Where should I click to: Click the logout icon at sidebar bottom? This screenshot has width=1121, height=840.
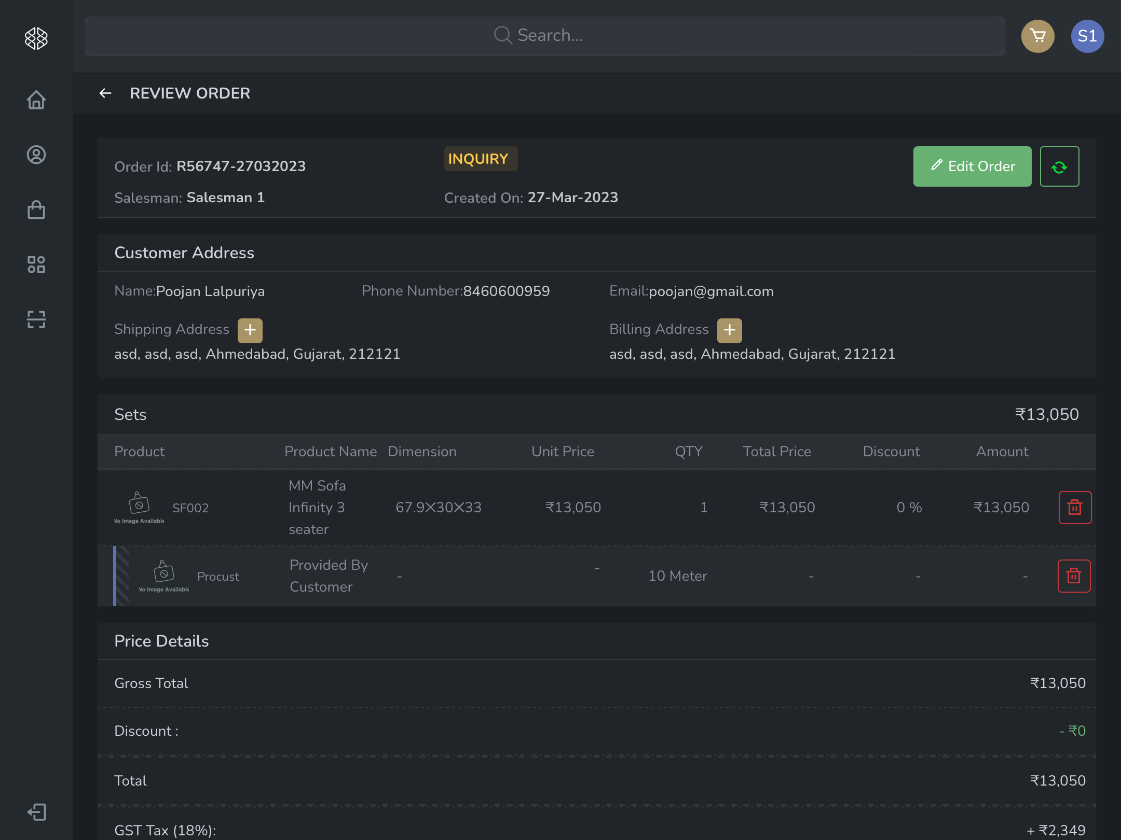click(36, 812)
